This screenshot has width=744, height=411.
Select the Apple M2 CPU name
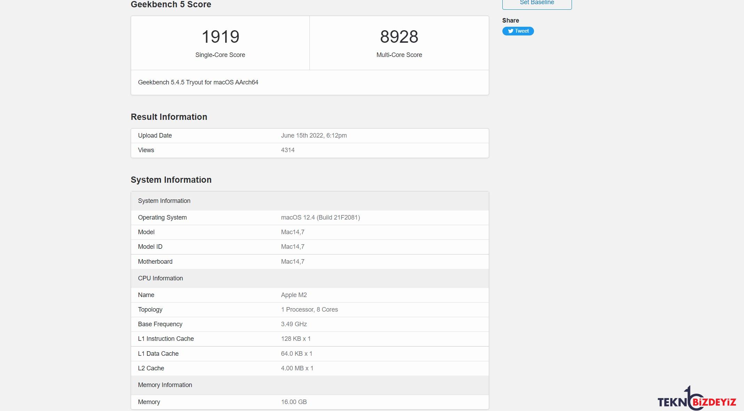coord(294,295)
